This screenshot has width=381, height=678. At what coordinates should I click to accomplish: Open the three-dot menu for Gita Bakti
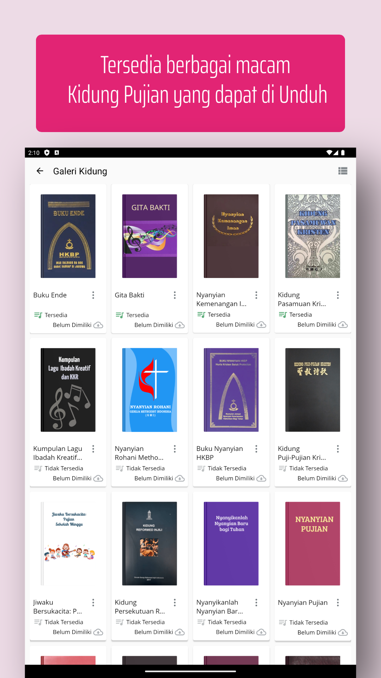175,295
